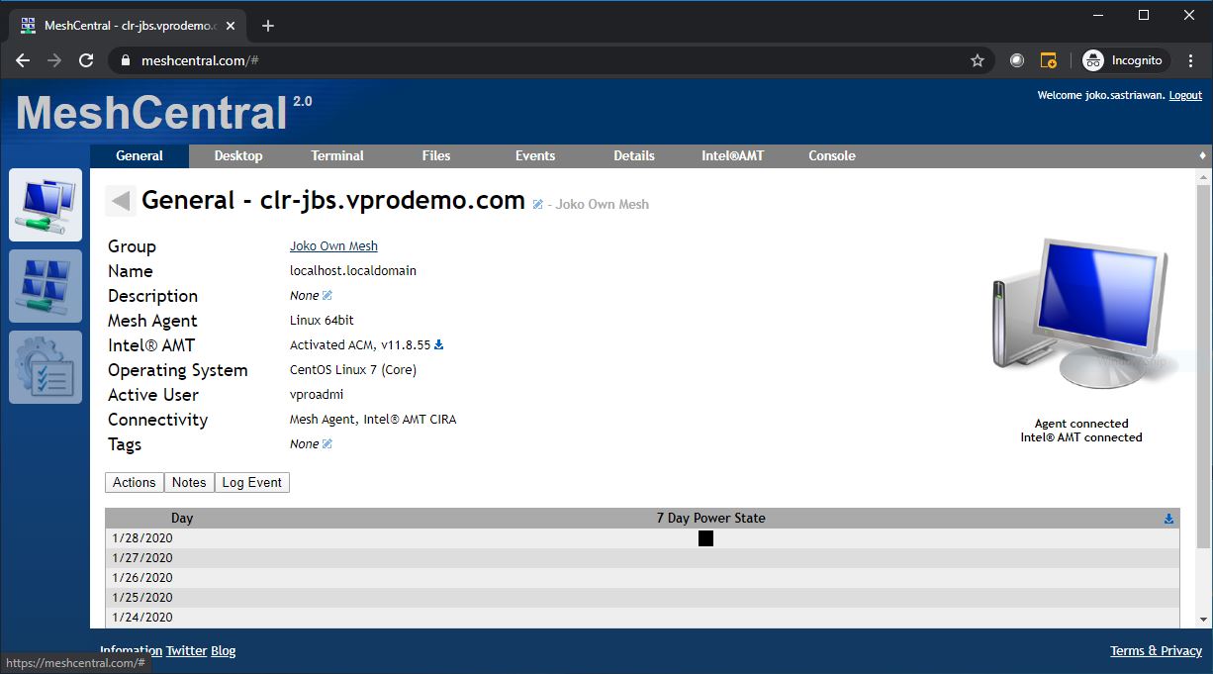Click the 1/25/2020 row date

click(142, 598)
